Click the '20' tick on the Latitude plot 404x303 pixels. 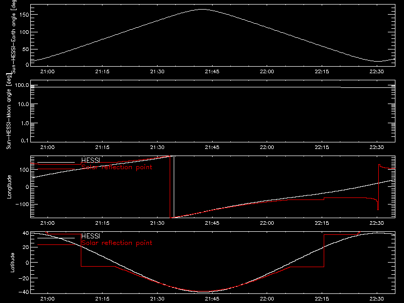click(26, 247)
